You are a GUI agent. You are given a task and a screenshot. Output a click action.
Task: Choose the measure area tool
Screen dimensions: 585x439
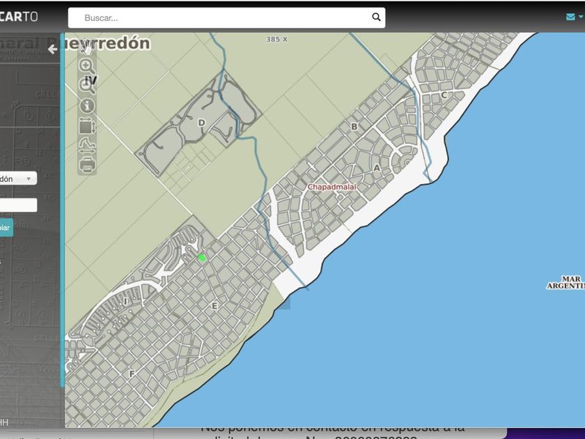pyautogui.click(x=87, y=126)
